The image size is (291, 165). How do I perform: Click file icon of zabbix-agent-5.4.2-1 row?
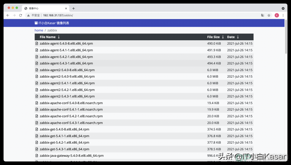[37, 57]
